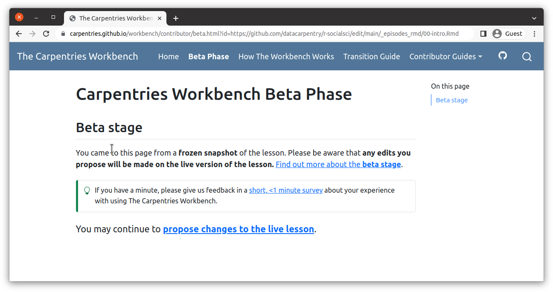This screenshot has height=292, width=553.
Task: Open the Transition Guide menu item
Action: [372, 57]
